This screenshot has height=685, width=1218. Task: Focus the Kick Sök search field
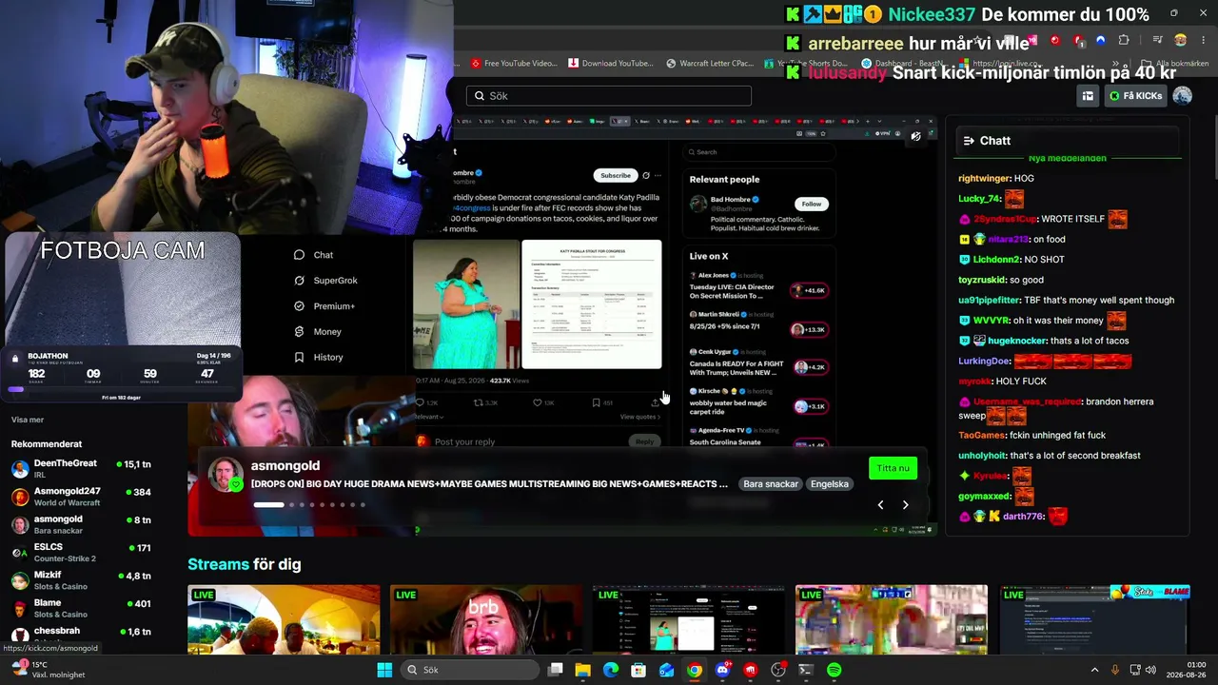[x=609, y=95]
